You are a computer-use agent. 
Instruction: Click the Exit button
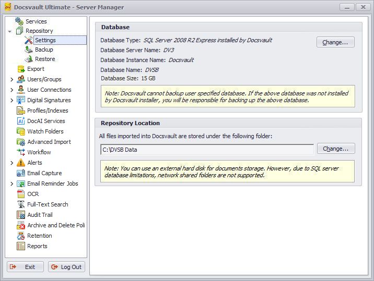coord(25,267)
